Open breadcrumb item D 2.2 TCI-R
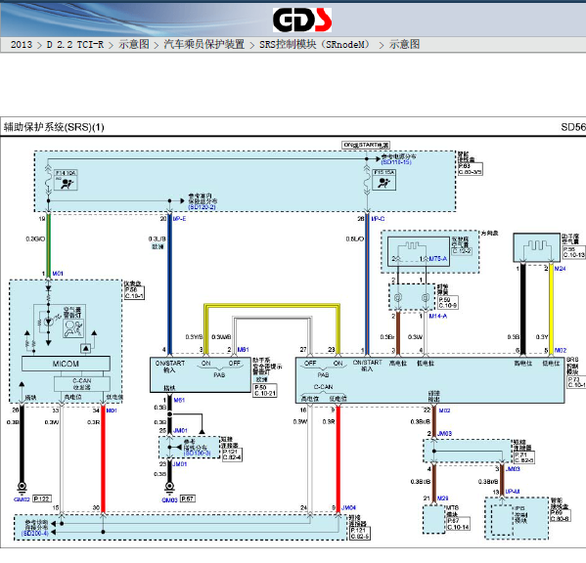This screenshot has width=586, height=563. 75,45
